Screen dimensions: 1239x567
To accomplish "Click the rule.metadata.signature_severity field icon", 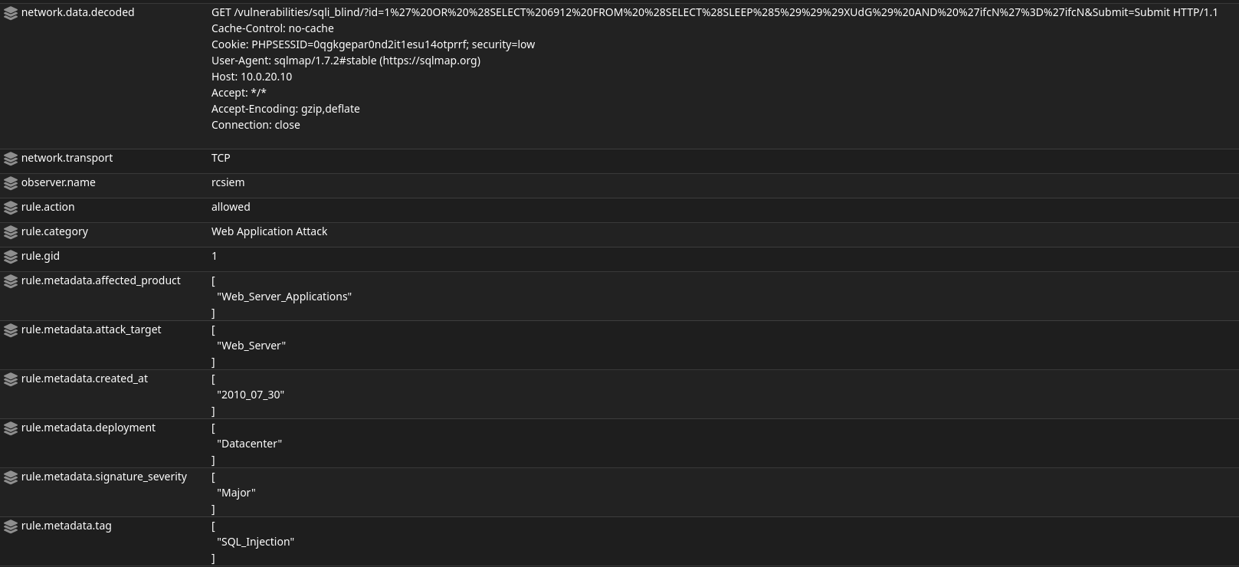I will click(11, 477).
